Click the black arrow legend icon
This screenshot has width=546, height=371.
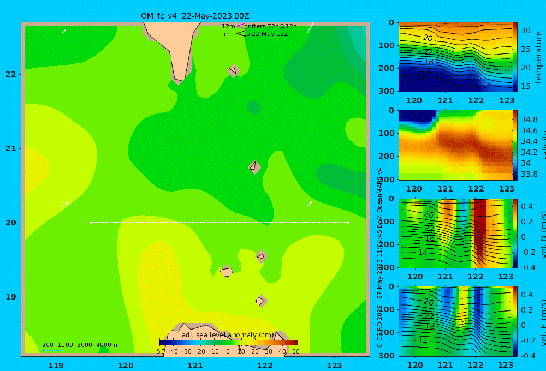coord(241,33)
